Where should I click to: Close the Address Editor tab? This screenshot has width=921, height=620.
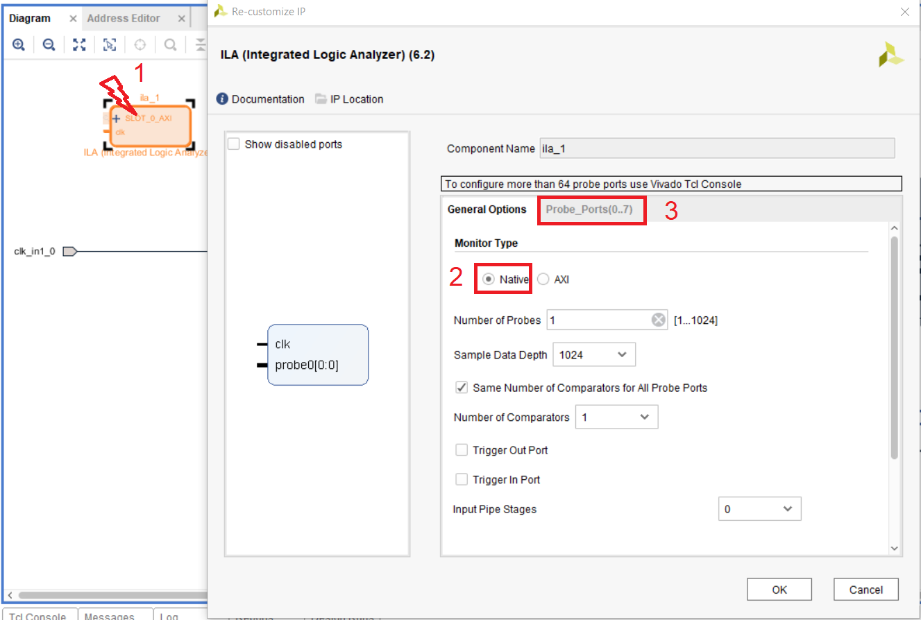(182, 19)
